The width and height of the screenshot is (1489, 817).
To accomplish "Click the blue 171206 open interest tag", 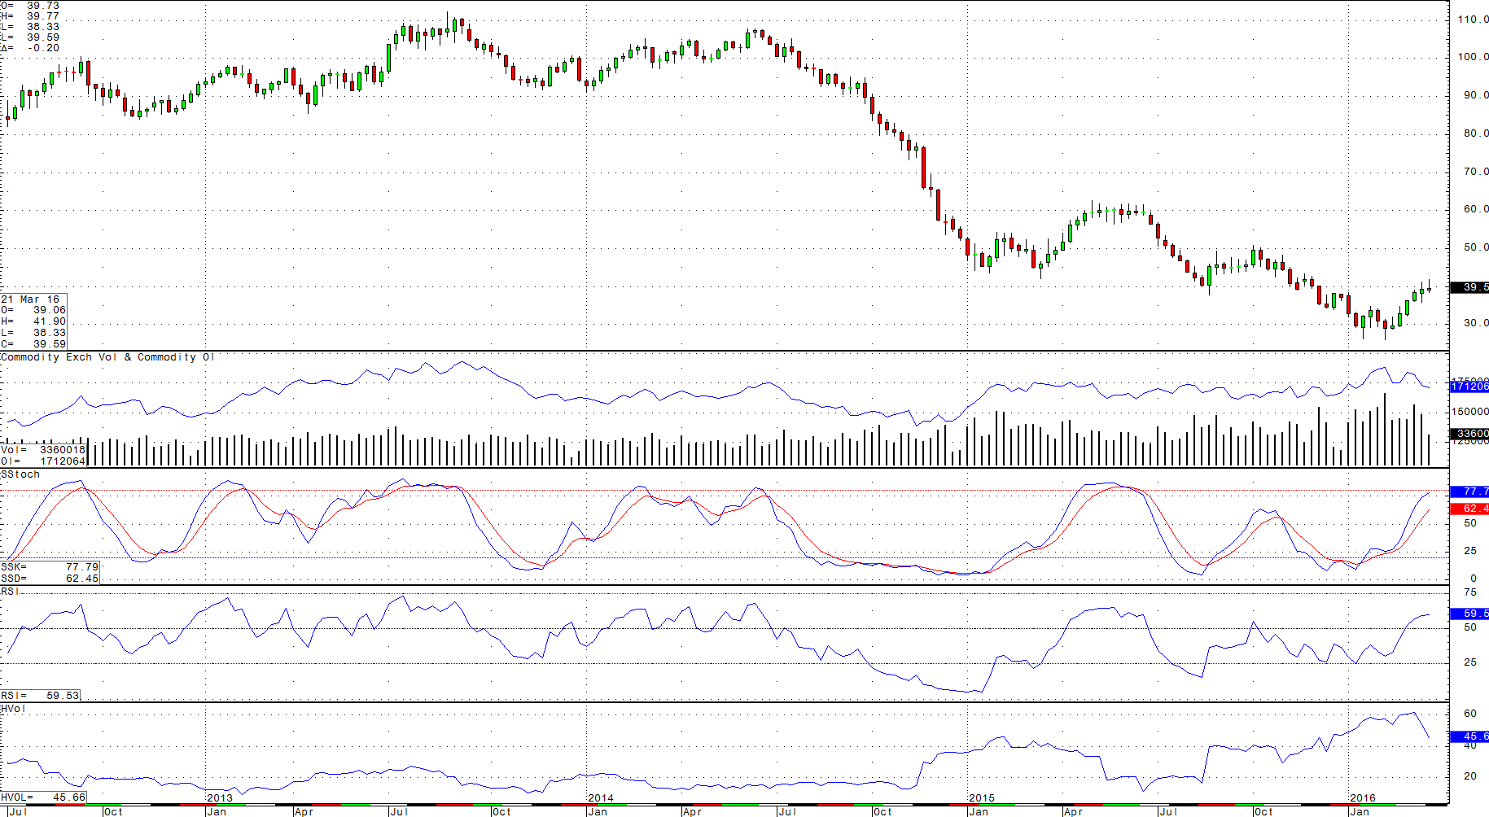I will [1470, 387].
